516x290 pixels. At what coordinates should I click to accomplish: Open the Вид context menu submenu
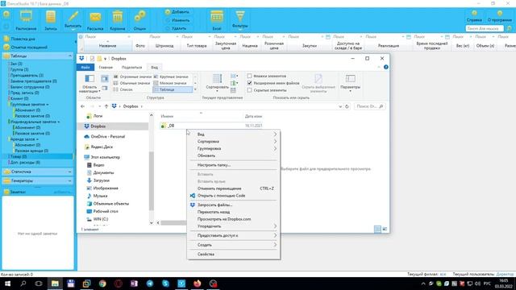[234, 135]
